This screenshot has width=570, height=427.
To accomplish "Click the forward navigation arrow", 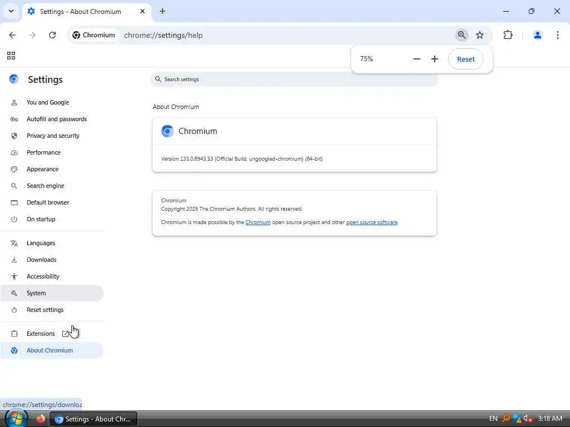I will tap(32, 35).
